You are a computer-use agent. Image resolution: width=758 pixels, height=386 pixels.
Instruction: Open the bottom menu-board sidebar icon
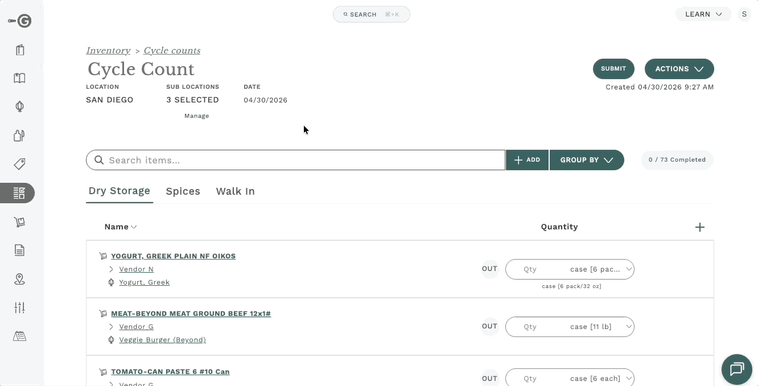tap(20, 336)
